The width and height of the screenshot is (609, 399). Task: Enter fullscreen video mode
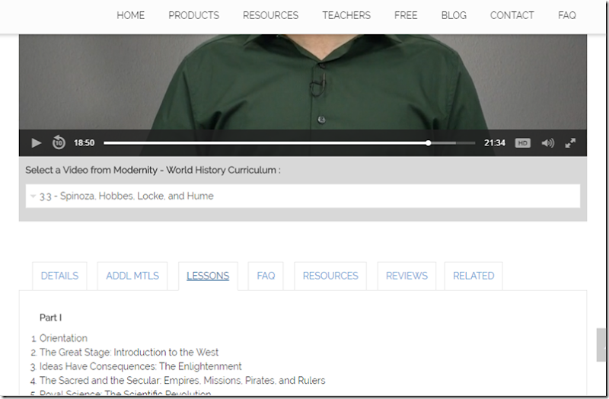pos(570,143)
